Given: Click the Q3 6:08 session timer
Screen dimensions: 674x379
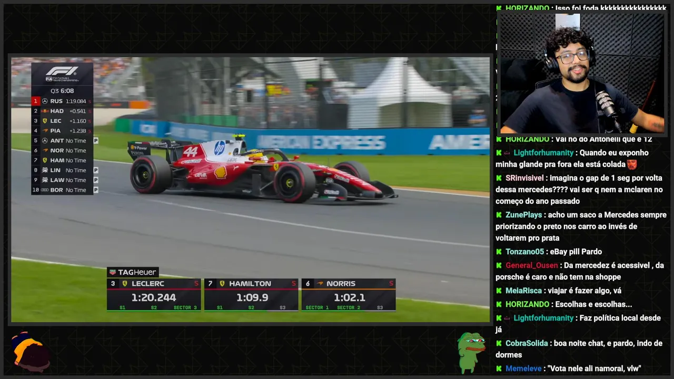Looking at the screenshot, I should [62, 91].
